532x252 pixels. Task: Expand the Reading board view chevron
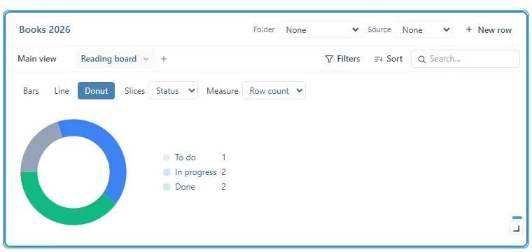(x=146, y=59)
